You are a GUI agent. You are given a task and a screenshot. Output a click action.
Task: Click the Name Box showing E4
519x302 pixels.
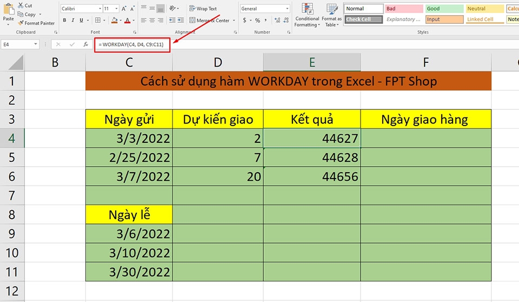point(17,44)
